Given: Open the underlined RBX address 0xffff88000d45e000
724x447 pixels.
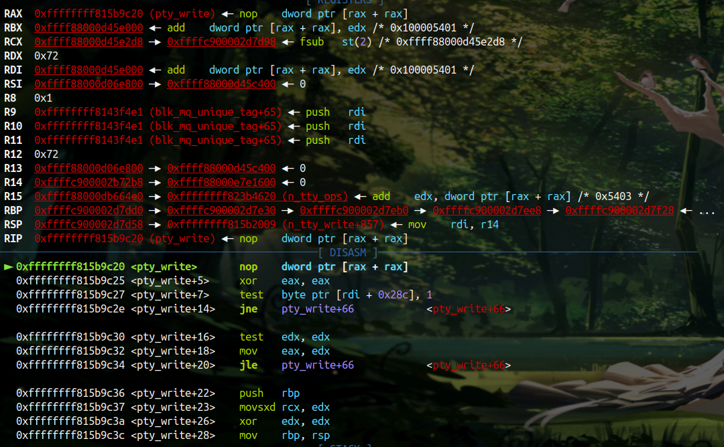Looking at the screenshot, I should [88, 28].
